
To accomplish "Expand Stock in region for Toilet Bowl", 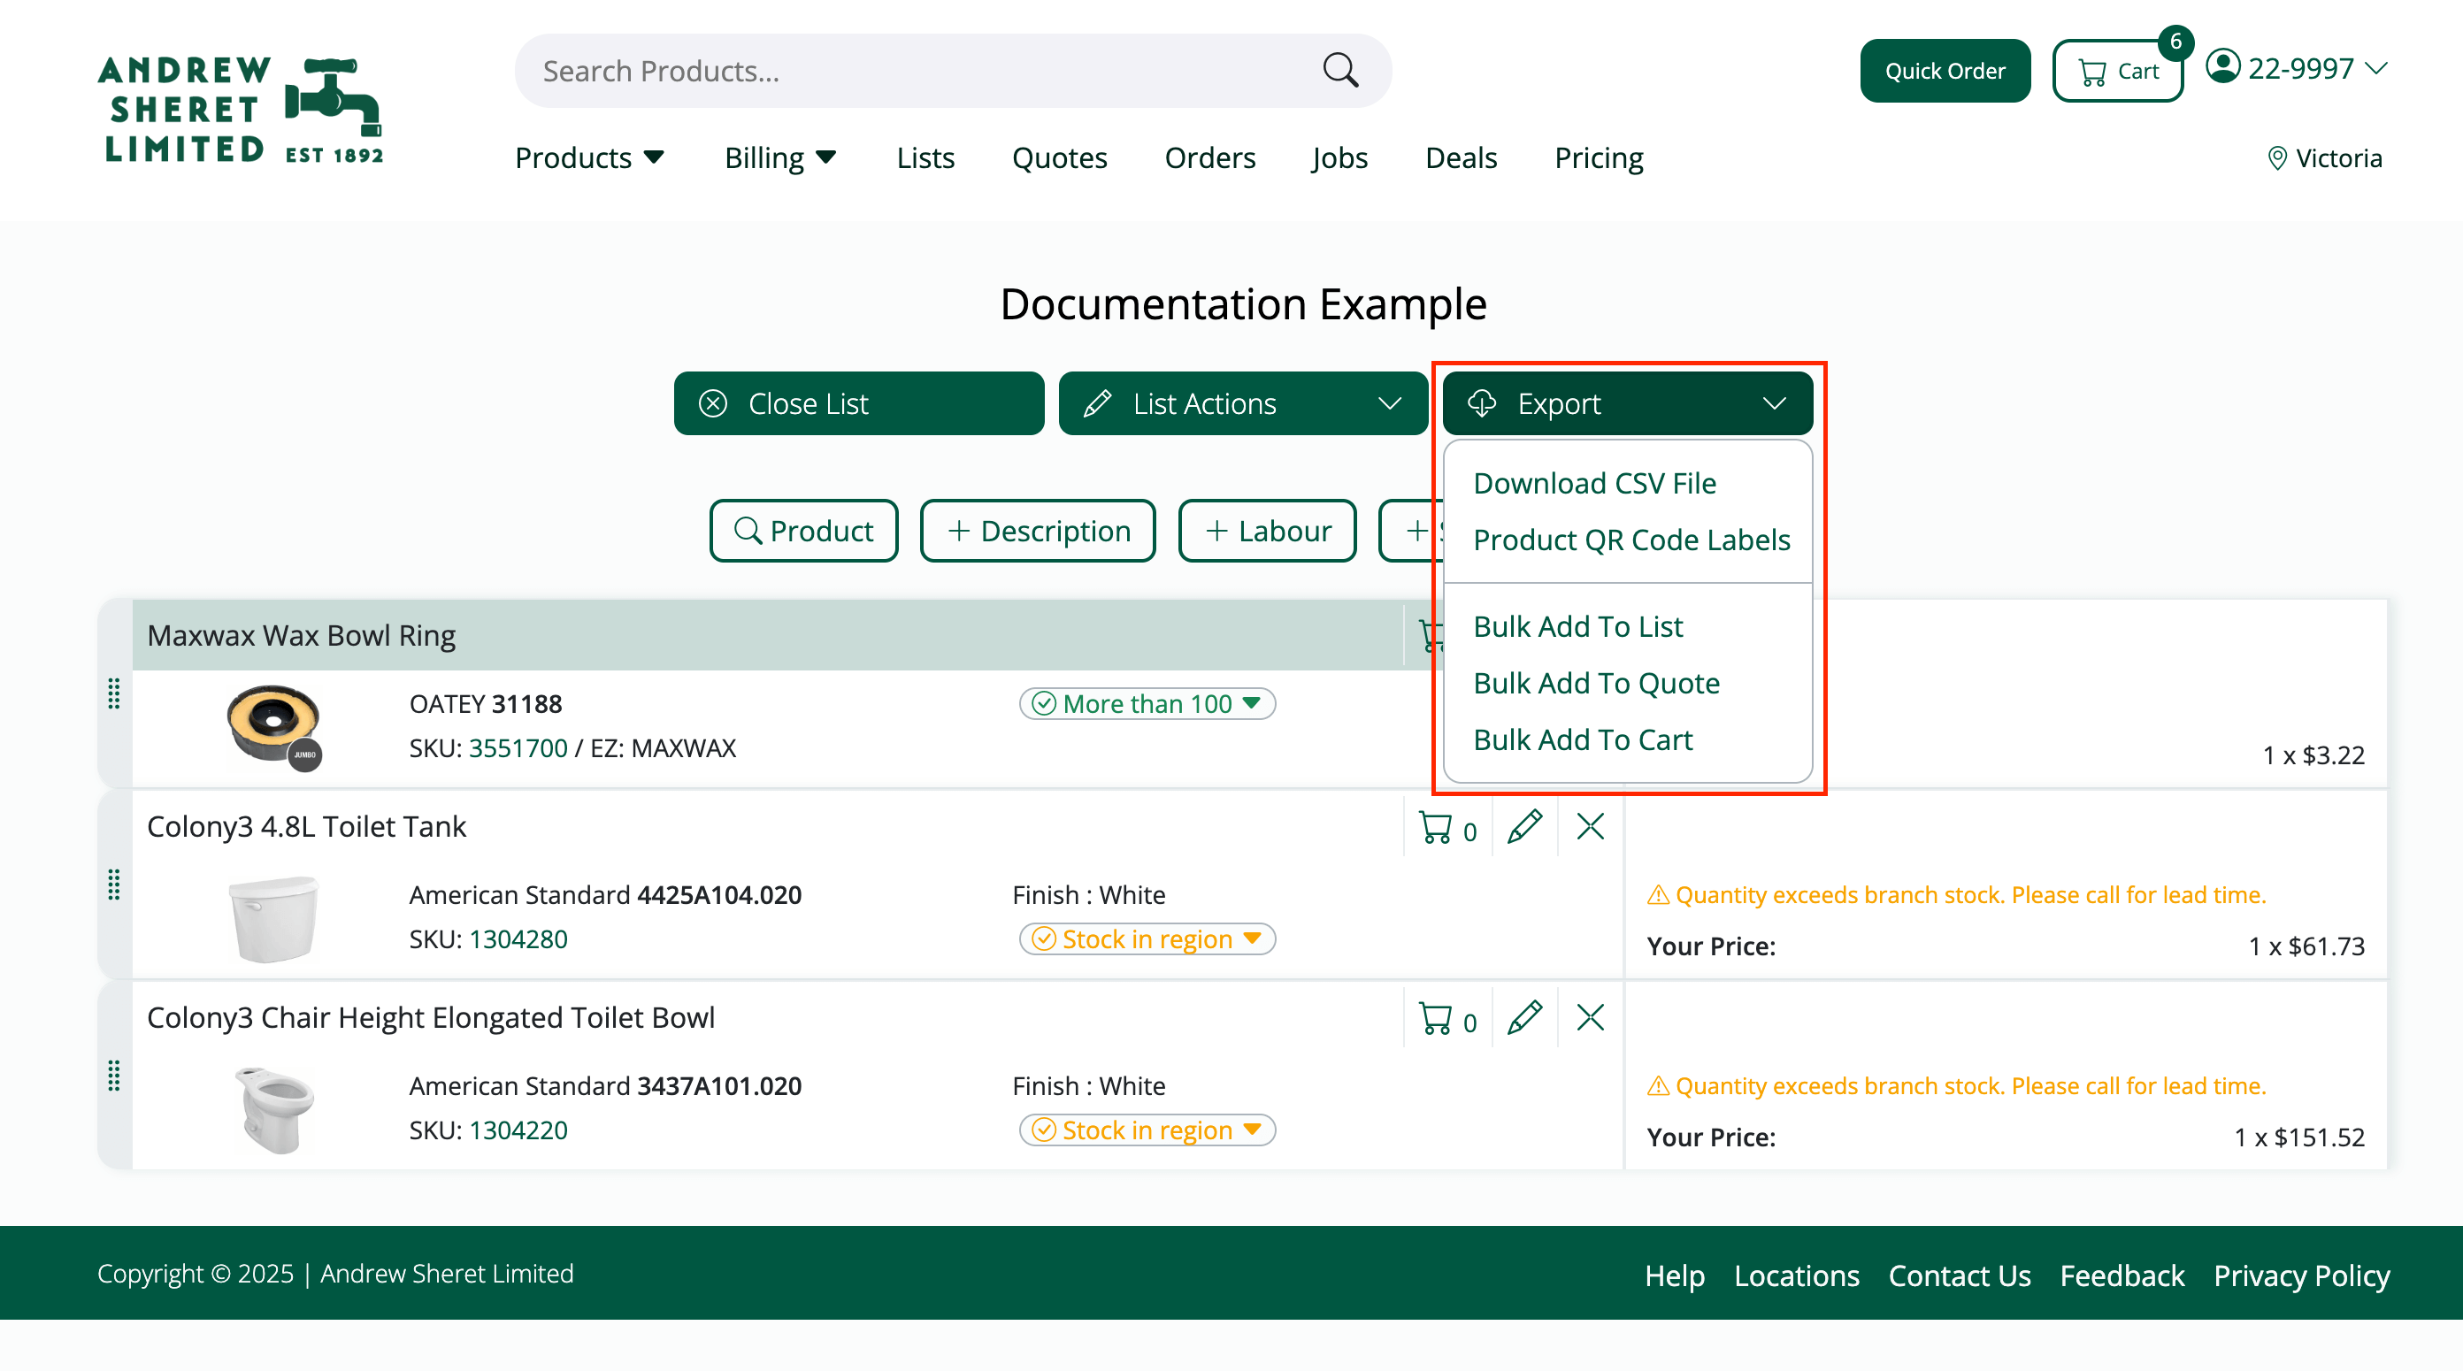I will pyautogui.click(x=1147, y=1130).
